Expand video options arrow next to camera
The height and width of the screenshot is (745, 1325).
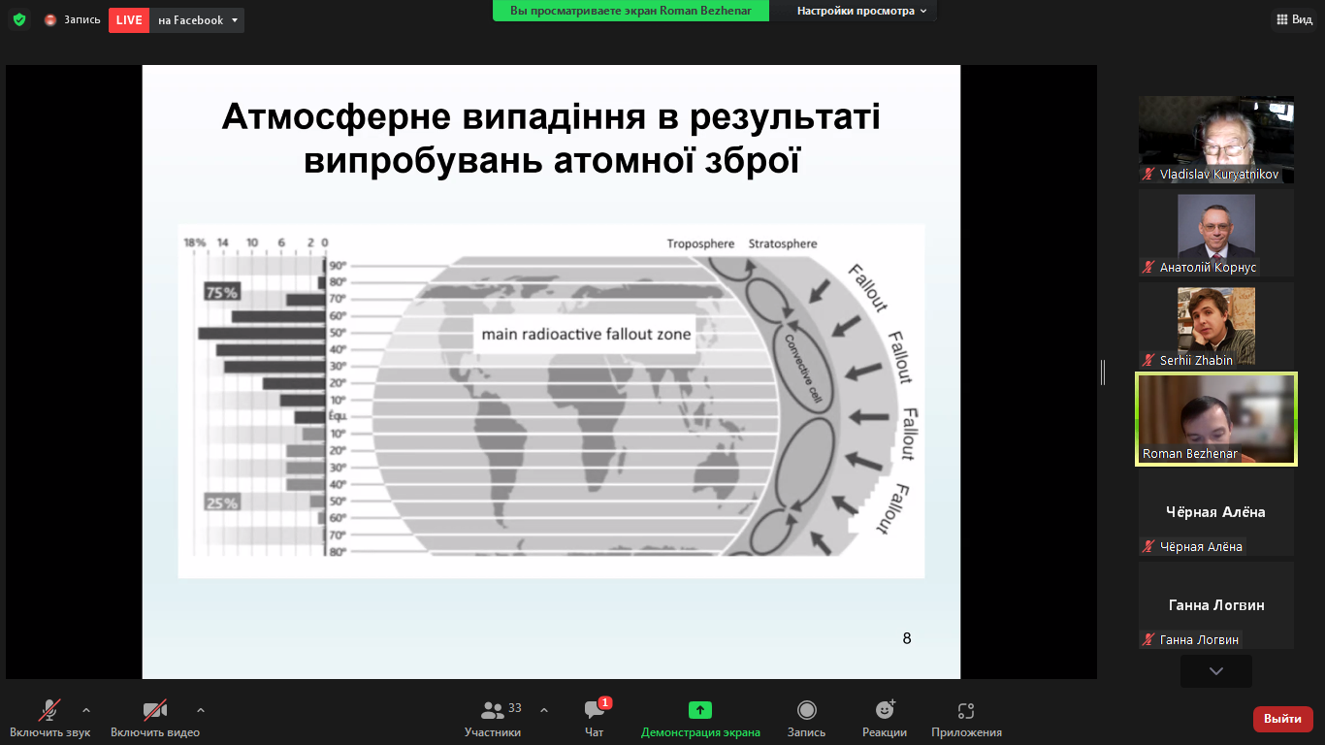coord(201,709)
